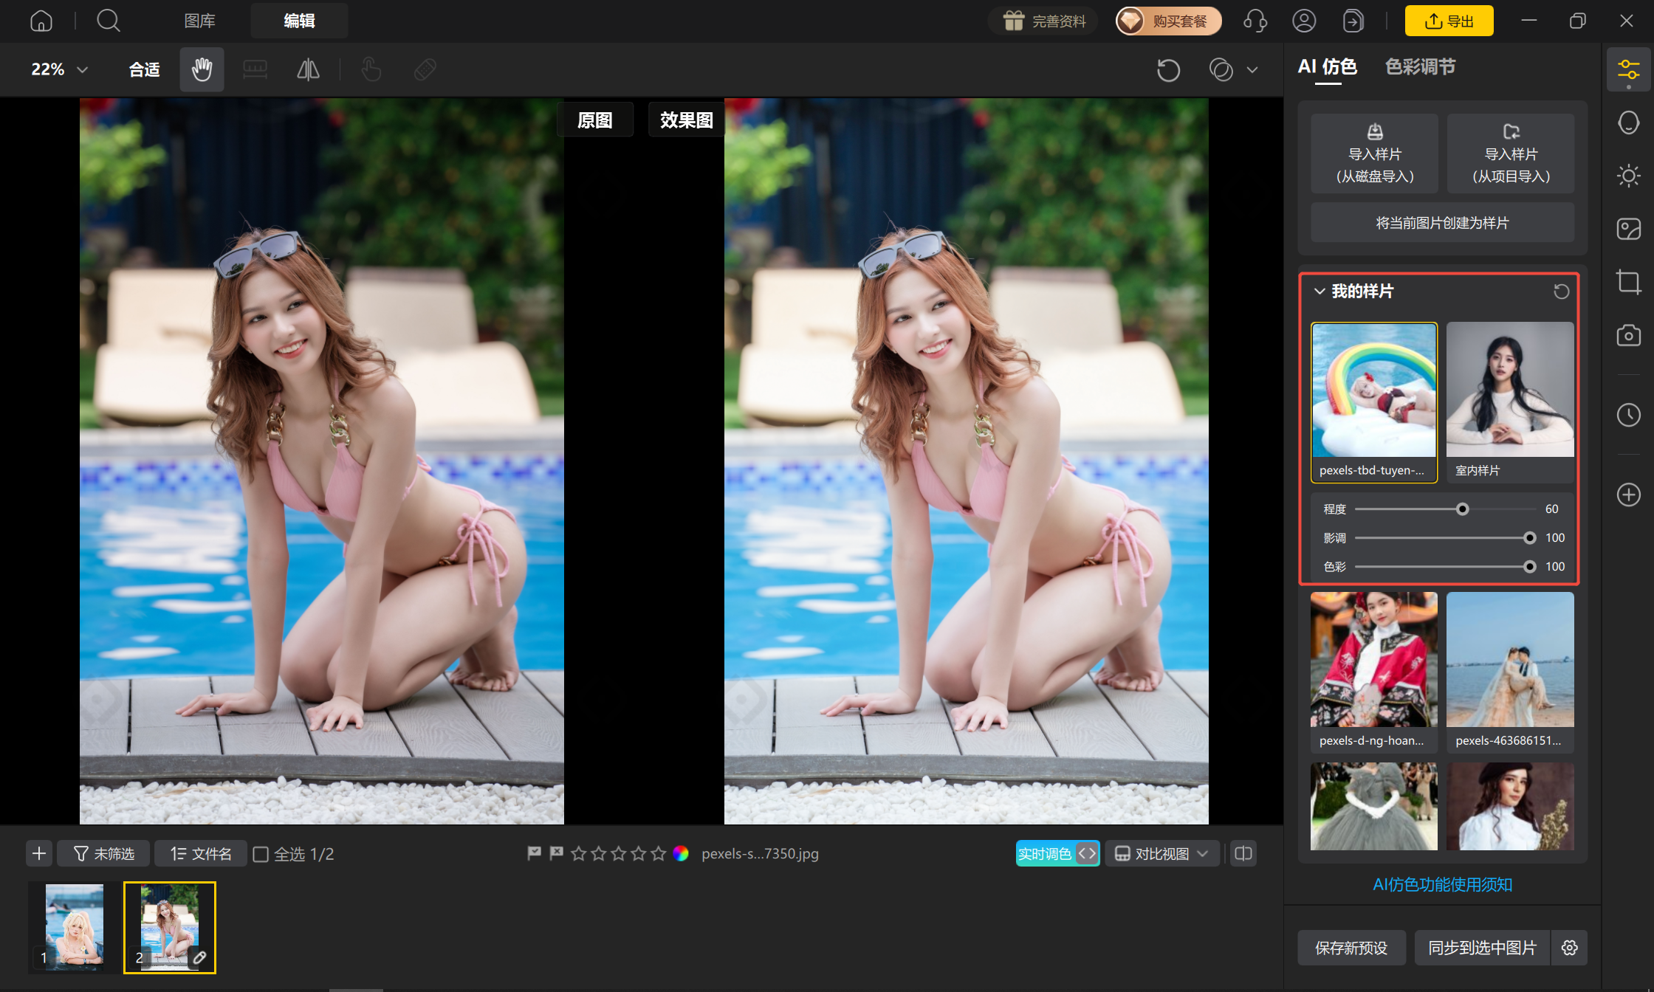This screenshot has height=992, width=1654.
Task: Expand the mask overlay options arrow
Action: tap(1252, 70)
